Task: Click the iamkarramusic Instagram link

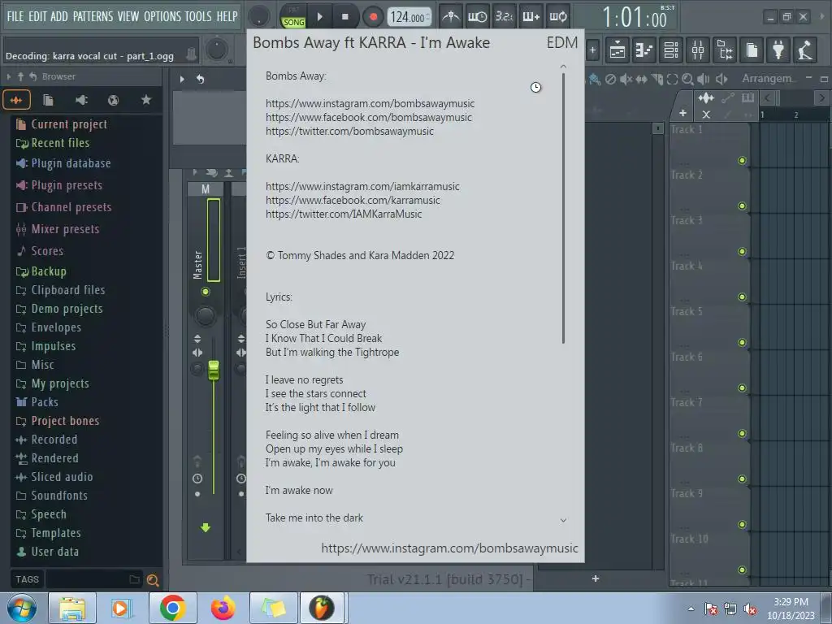Action: [x=362, y=186]
